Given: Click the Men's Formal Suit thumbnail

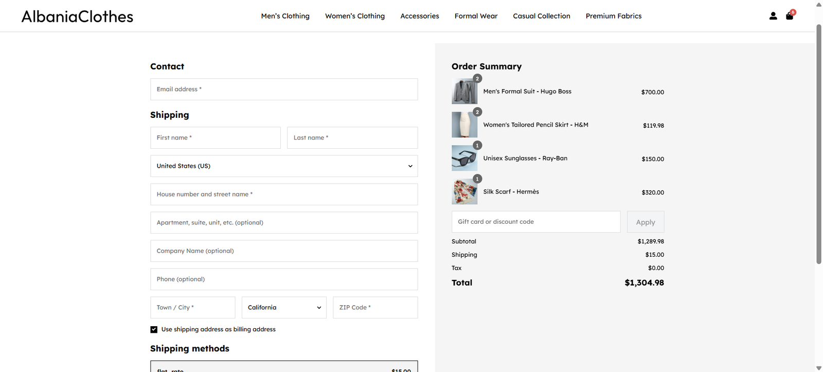Looking at the screenshot, I should pos(464,92).
